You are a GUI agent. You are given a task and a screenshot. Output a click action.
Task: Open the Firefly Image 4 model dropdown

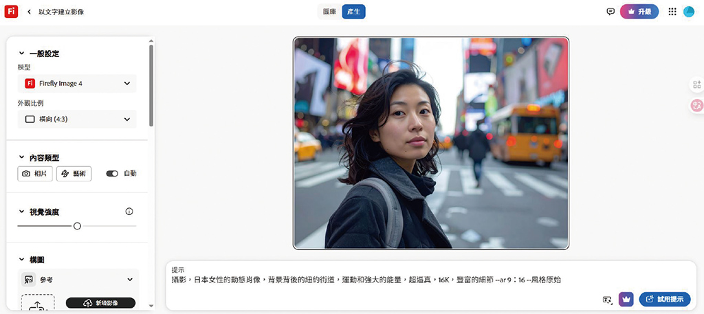coord(77,83)
